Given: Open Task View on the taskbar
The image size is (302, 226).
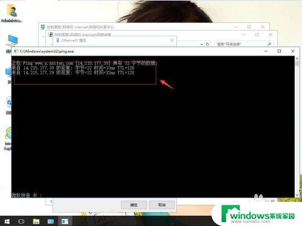Looking at the screenshot, I should pos(21,222).
